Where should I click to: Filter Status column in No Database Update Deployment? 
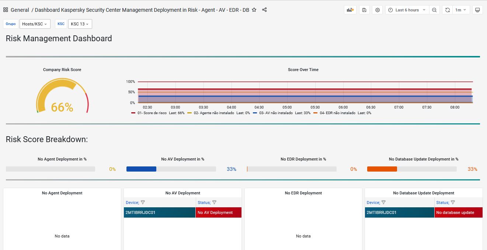[453, 203]
